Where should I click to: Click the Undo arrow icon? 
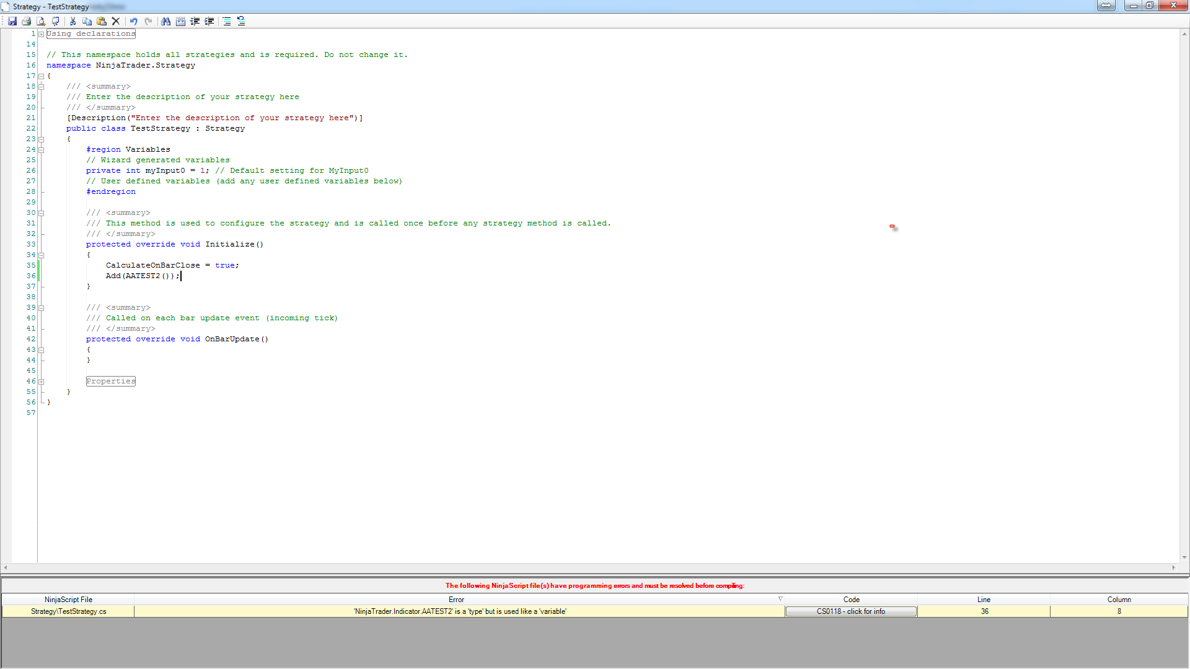133,21
